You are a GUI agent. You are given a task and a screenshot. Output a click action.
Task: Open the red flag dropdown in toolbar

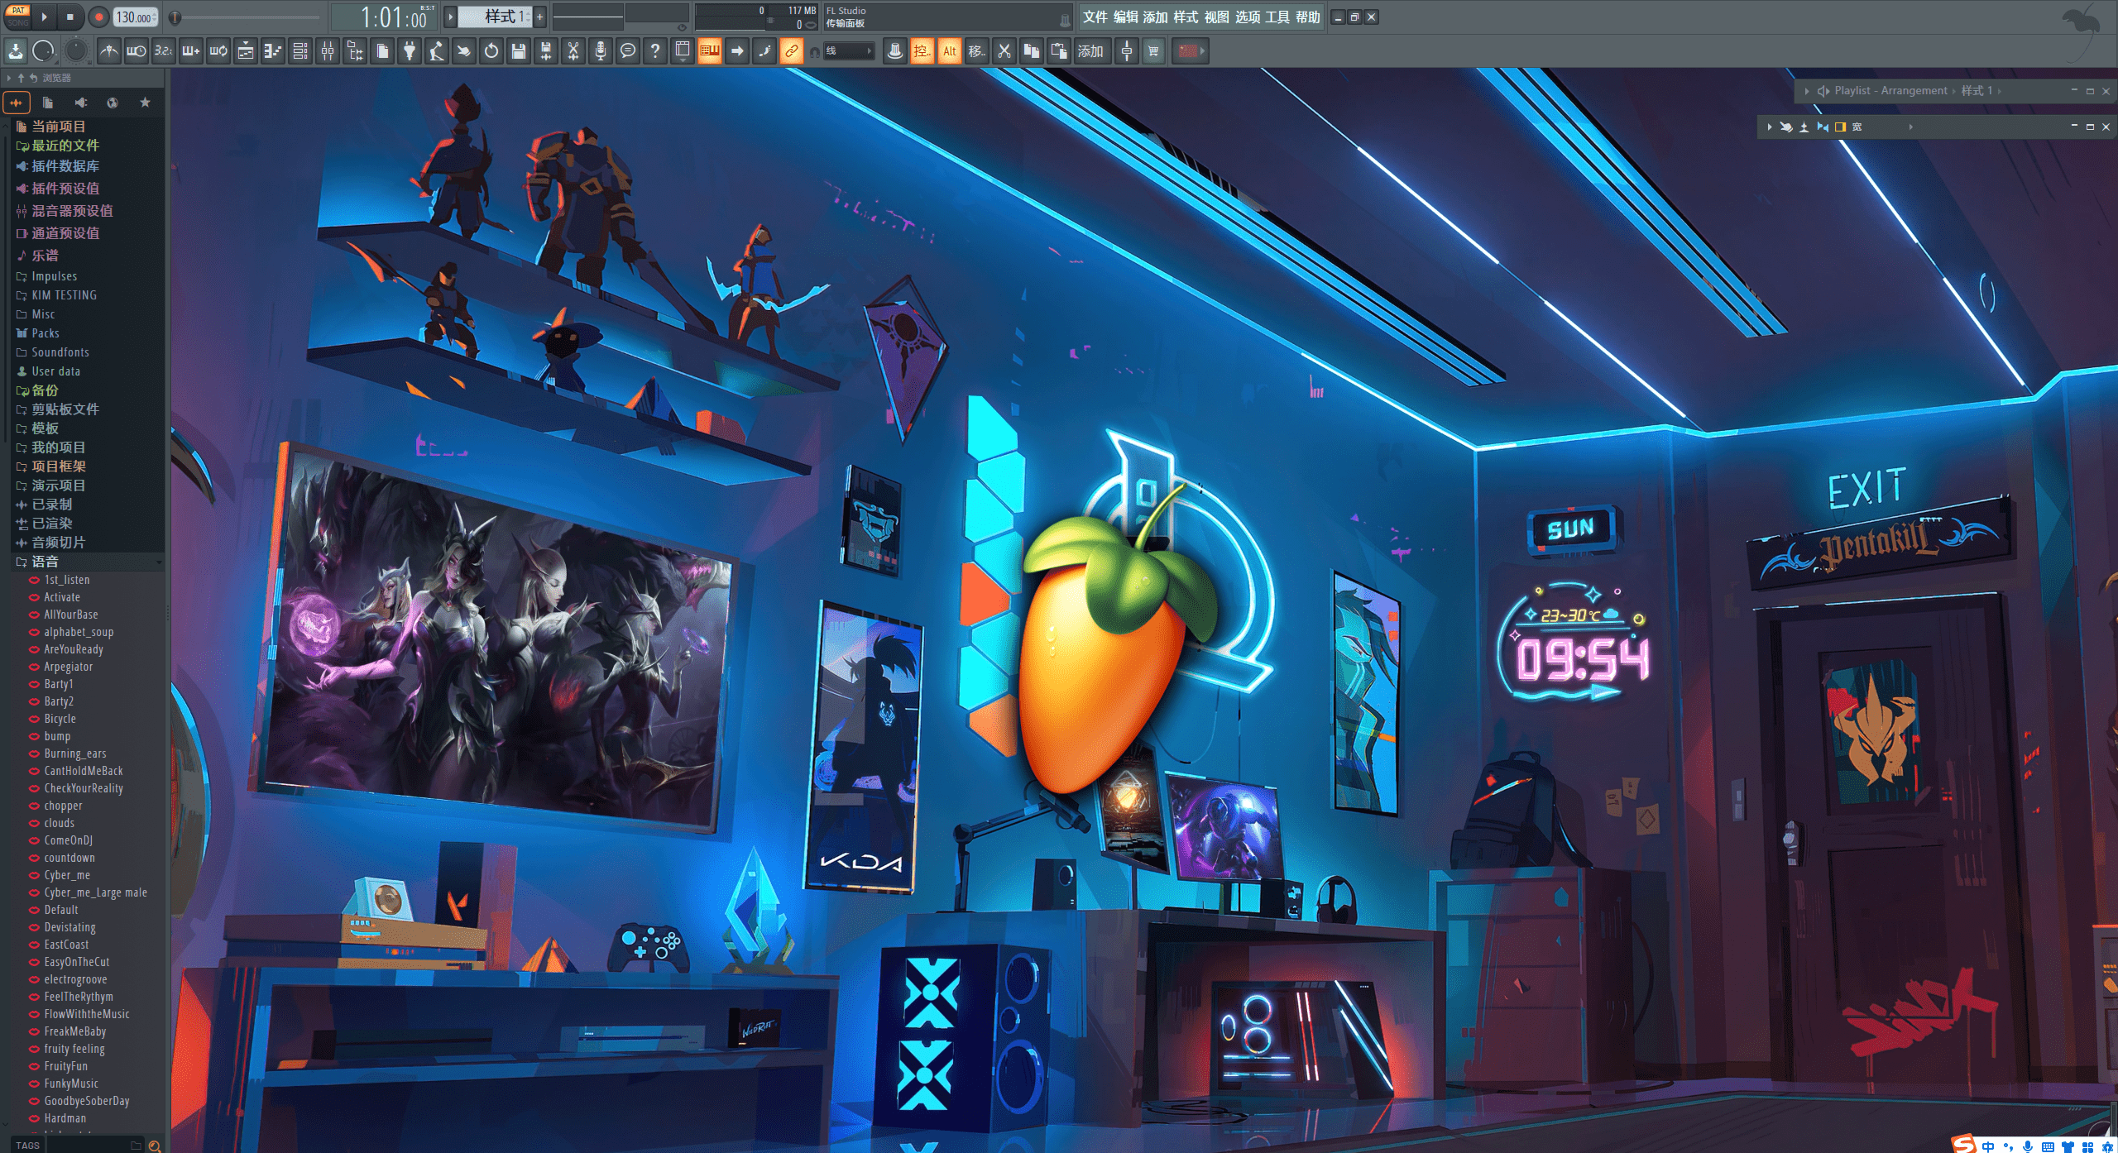click(x=1190, y=51)
